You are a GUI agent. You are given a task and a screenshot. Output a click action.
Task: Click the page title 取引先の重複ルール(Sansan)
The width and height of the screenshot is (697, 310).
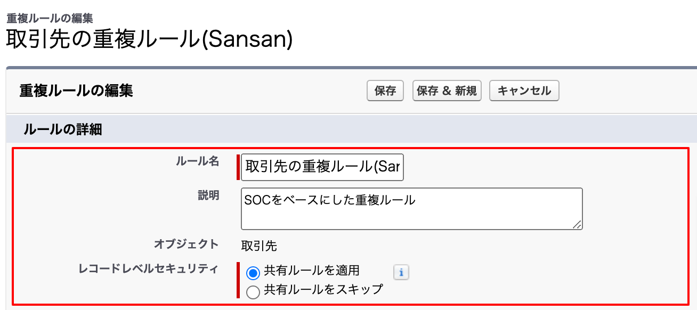[149, 40]
